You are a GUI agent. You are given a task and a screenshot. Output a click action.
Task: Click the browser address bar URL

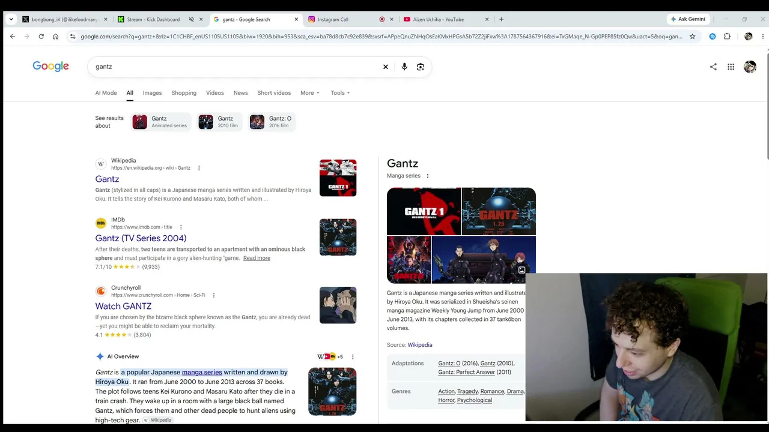(x=381, y=36)
